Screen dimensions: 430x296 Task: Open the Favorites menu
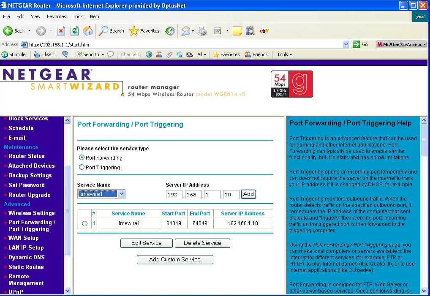click(56, 16)
